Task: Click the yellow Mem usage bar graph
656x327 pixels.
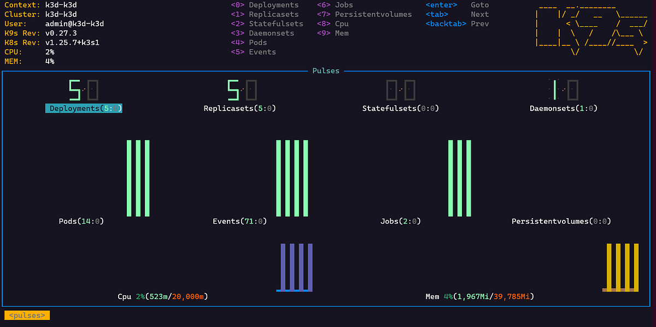Action: tap(621, 267)
